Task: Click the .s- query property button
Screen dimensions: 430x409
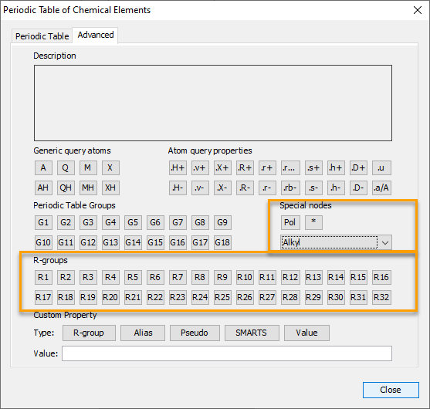Action: click(313, 188)
